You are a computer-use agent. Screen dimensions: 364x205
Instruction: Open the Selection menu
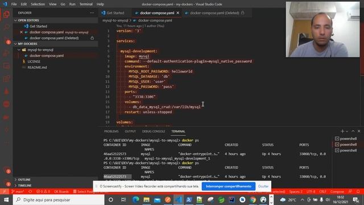(38, 4)
